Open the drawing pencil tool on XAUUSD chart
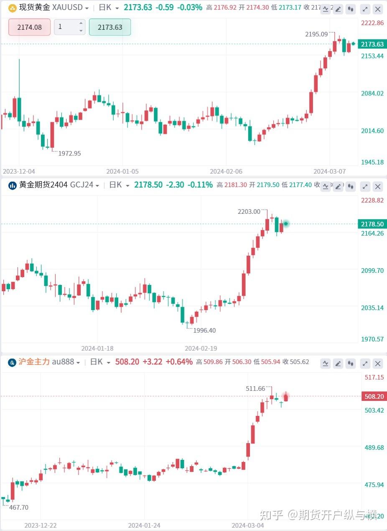Screen dimensions: 387x531 click(x=338, y=9)
